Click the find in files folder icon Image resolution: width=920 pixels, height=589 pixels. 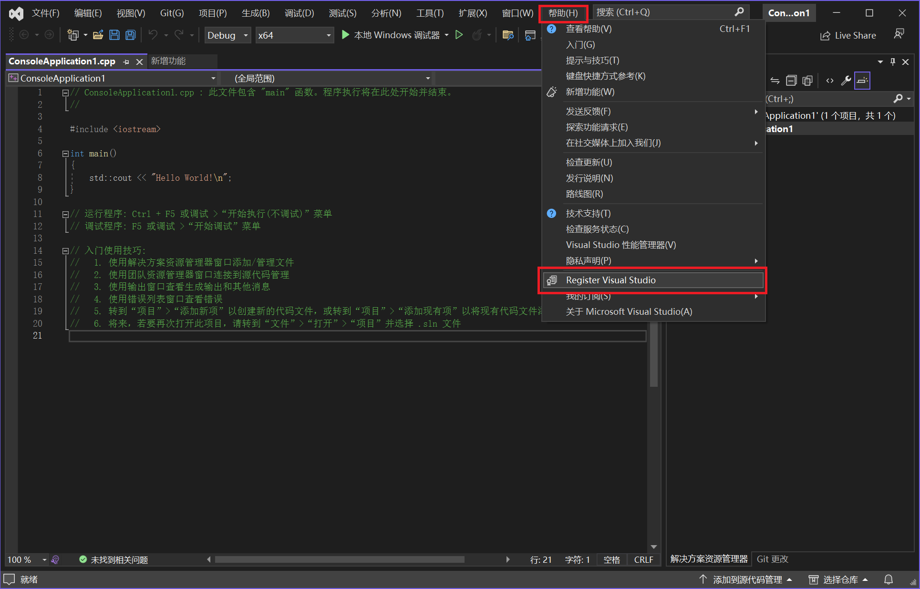[x=508, y=35]
